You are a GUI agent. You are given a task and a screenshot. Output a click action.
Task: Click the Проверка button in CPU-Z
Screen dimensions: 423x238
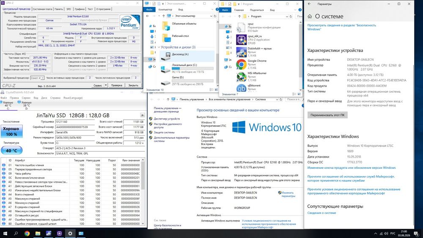[x=117, y=85]
